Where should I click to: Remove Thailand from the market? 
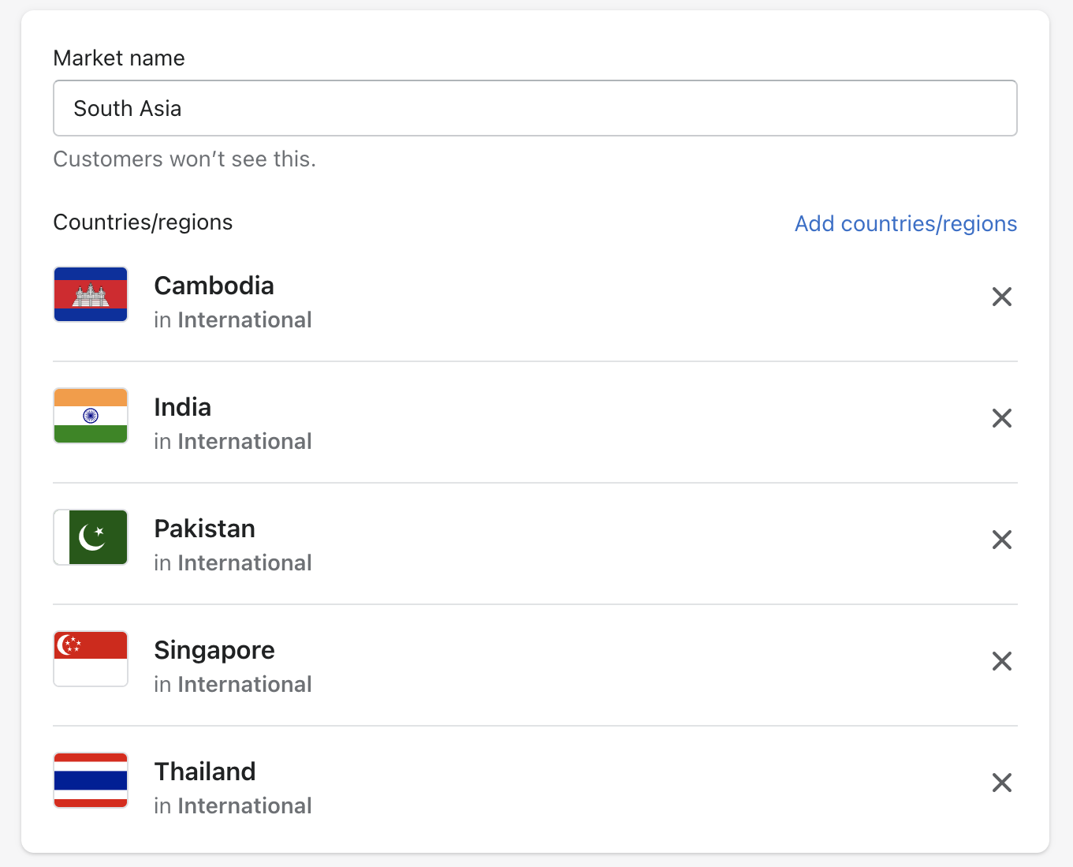point(1001,783)
